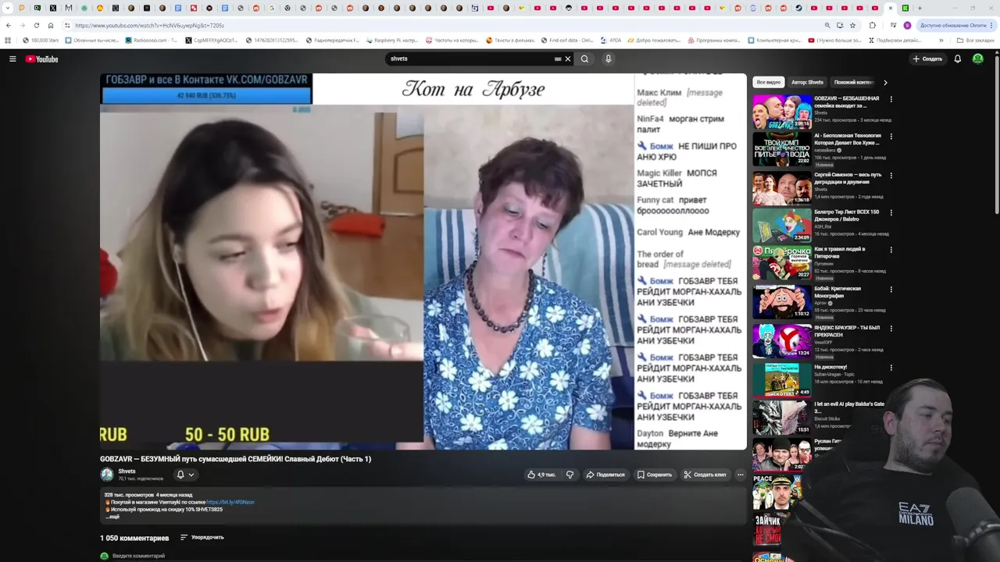Advance filter chips with right arrow

pyautogui.click(x=885, y=82)
